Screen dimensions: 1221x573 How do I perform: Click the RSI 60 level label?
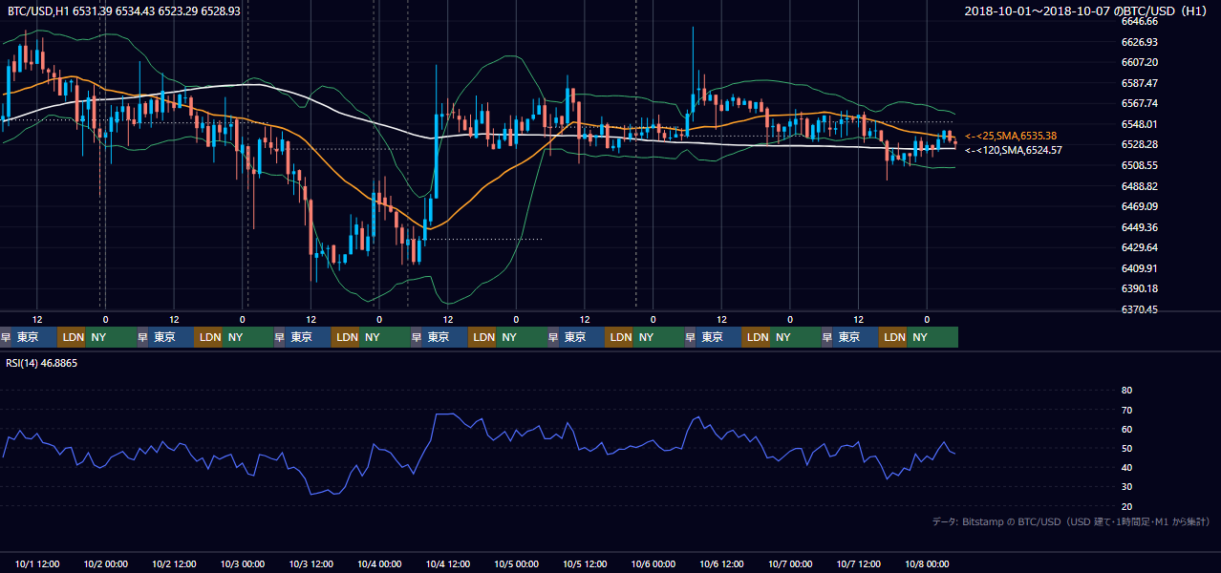pyautogui.click(x=1126, y=429)
